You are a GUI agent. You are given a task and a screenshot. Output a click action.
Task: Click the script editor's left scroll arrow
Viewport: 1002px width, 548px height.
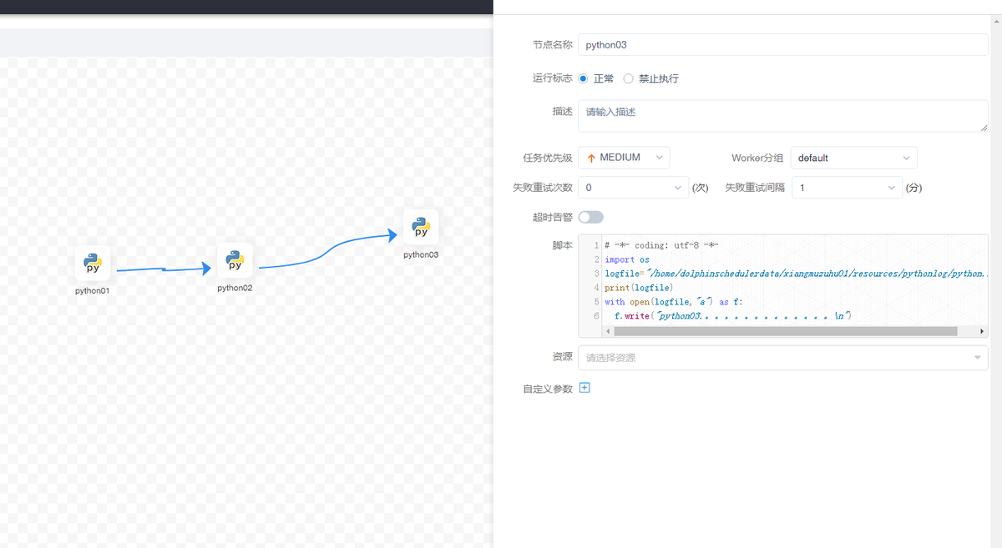[607, 331]
